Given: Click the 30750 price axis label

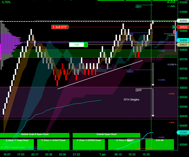Looking at the screenshot, I should (x=183, y=59).
